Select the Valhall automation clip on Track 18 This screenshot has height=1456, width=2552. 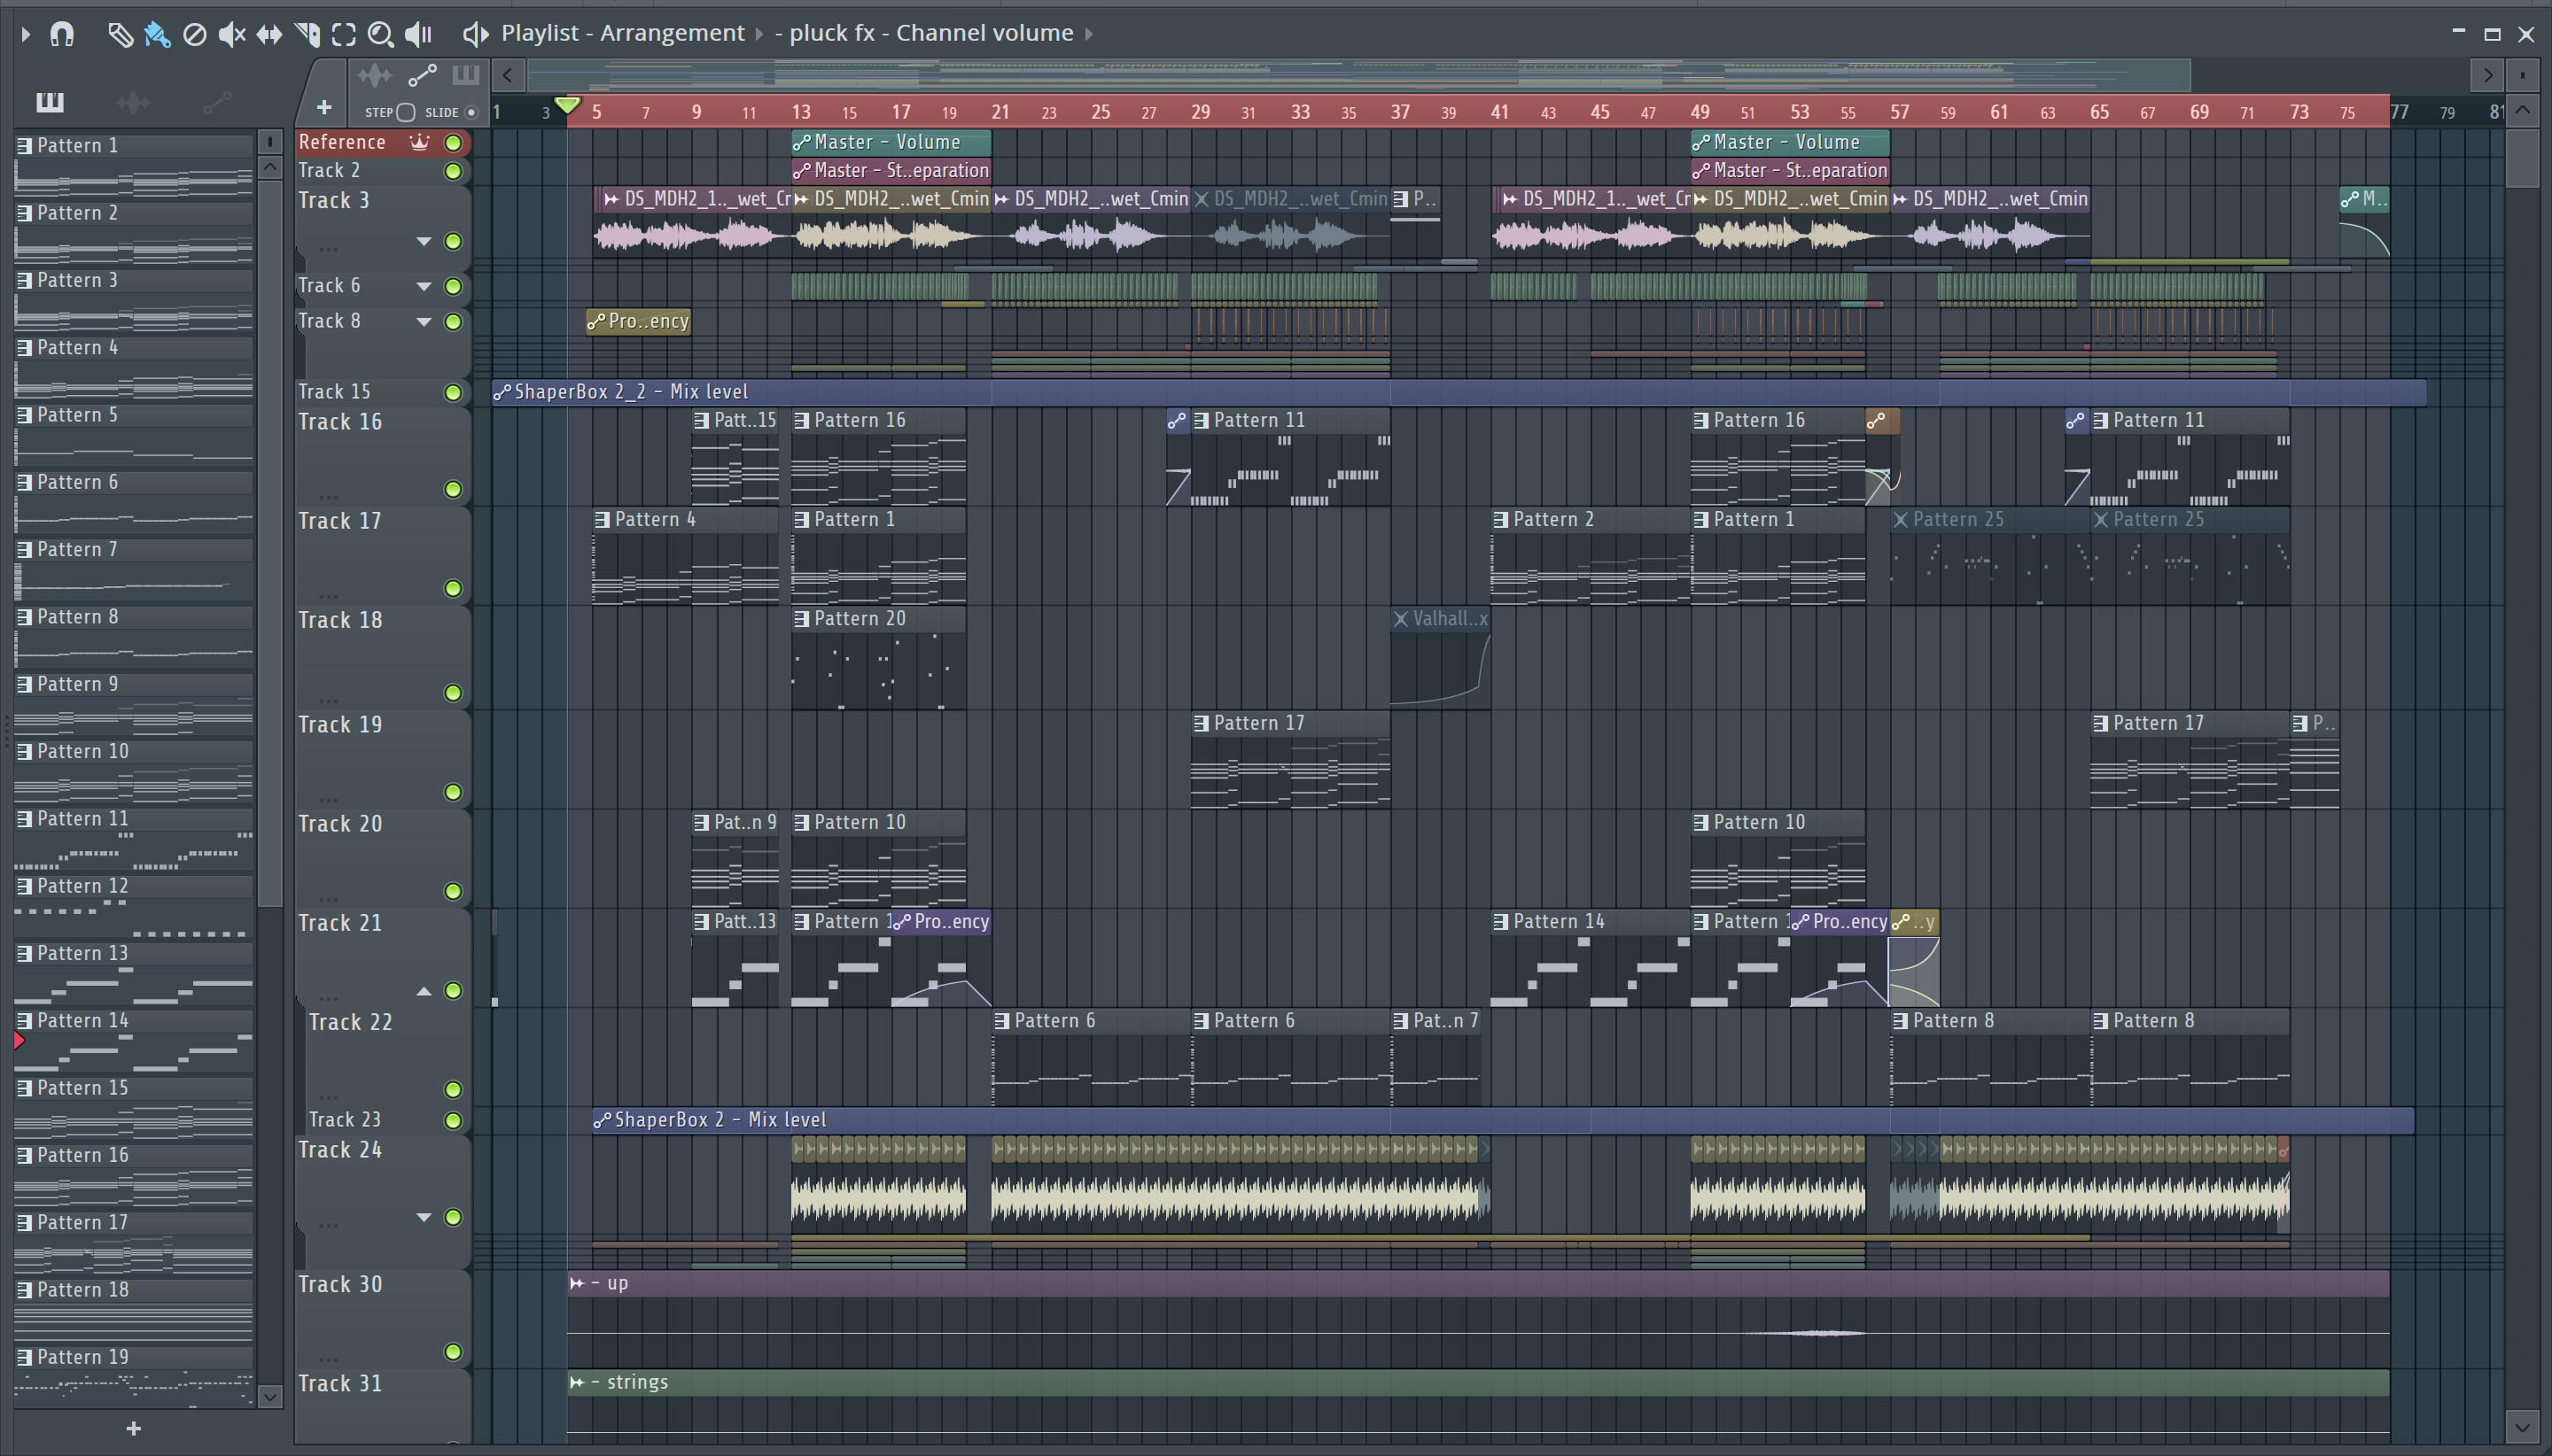[x=1440, y=656]
